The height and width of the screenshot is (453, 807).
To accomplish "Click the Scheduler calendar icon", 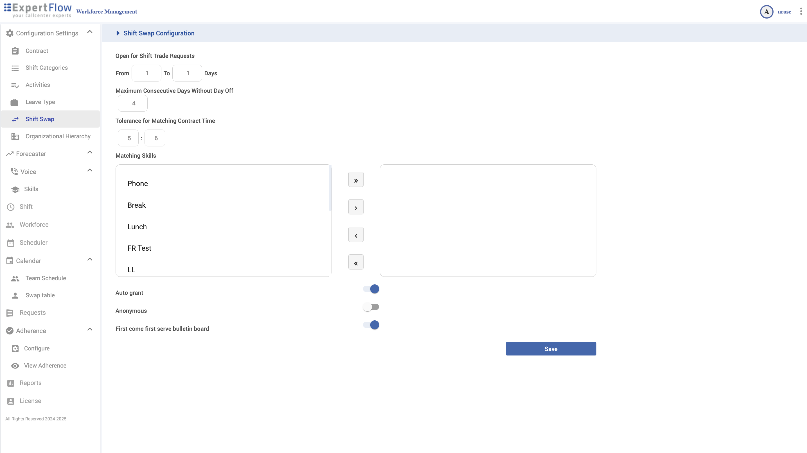I will click(11, 243).
